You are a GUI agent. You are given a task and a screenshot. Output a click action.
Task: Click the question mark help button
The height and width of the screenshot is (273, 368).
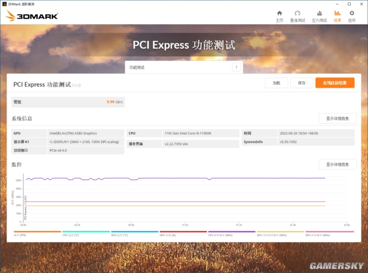pyautogui.click(x=236, y=68)
